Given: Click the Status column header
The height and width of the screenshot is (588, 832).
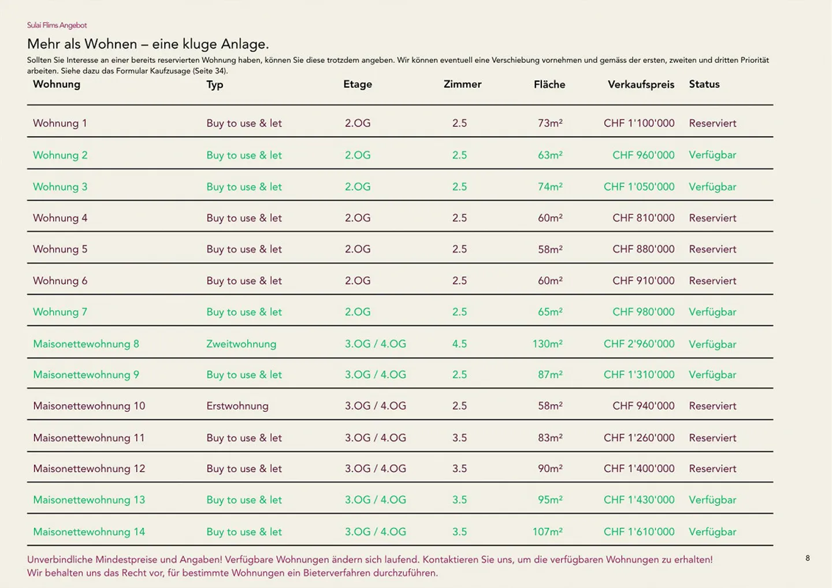Looking at the screenshot, I should pos(704,84).
